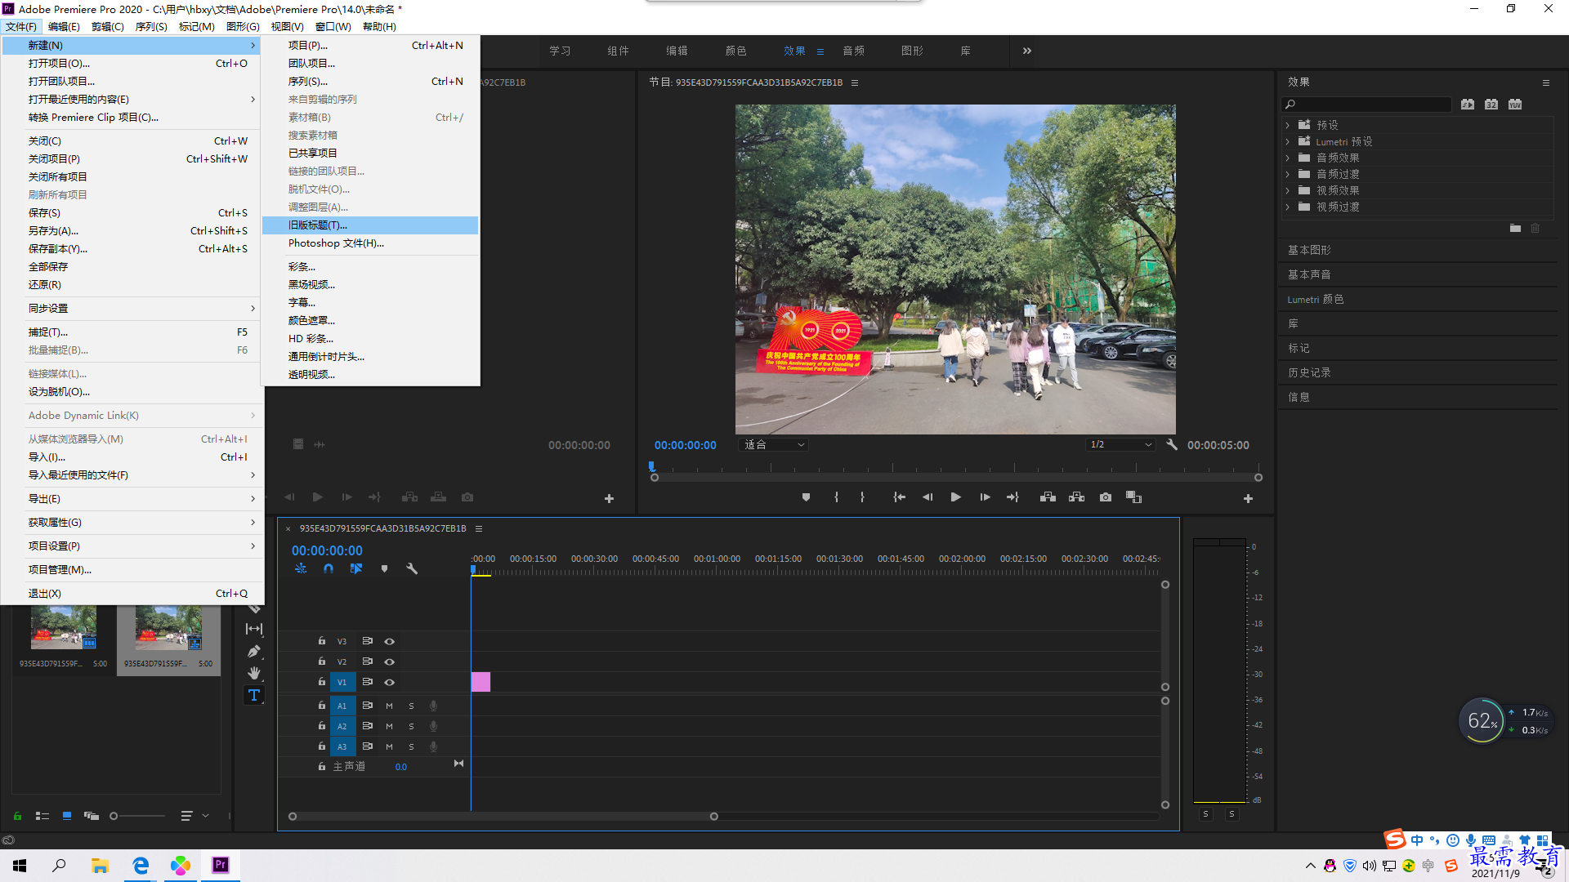1569x882 pixels.
Task: Go to Out point in program monitor
Action: [x=1013, y=497]
